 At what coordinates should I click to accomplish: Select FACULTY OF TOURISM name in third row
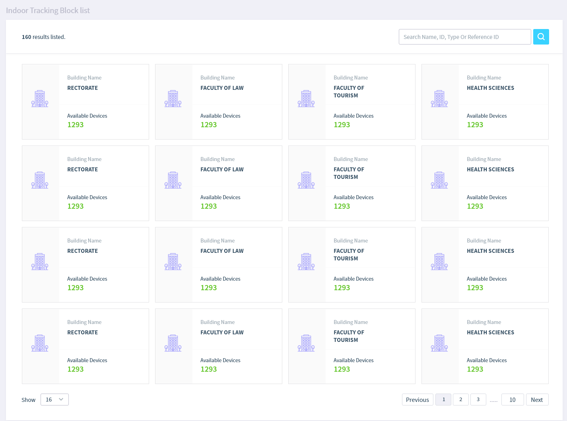(x=349, y=254)
